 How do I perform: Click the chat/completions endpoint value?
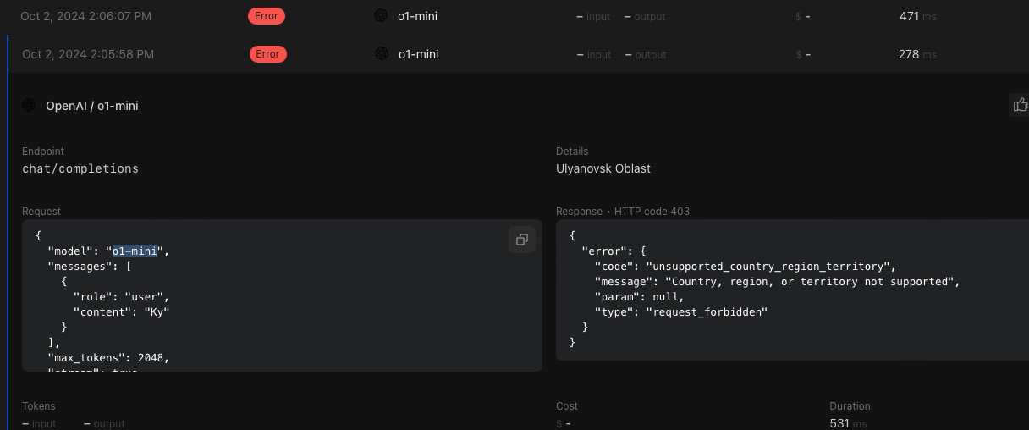[80, 168]
